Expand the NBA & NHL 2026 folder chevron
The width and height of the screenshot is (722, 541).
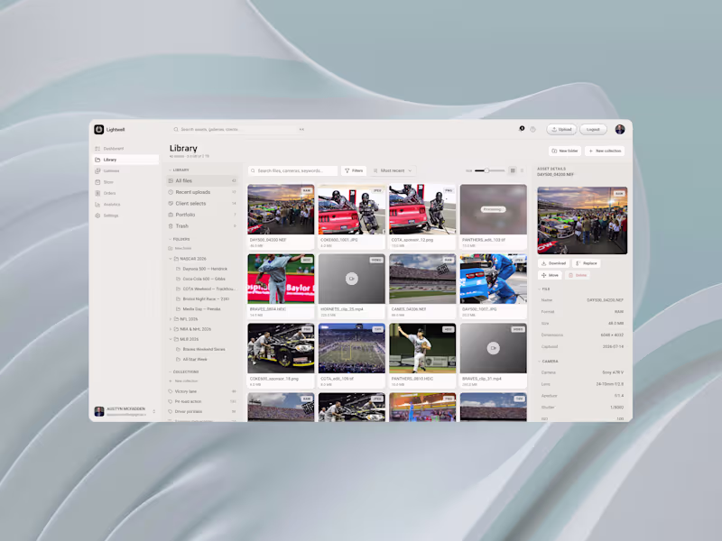tap(171, 329)
